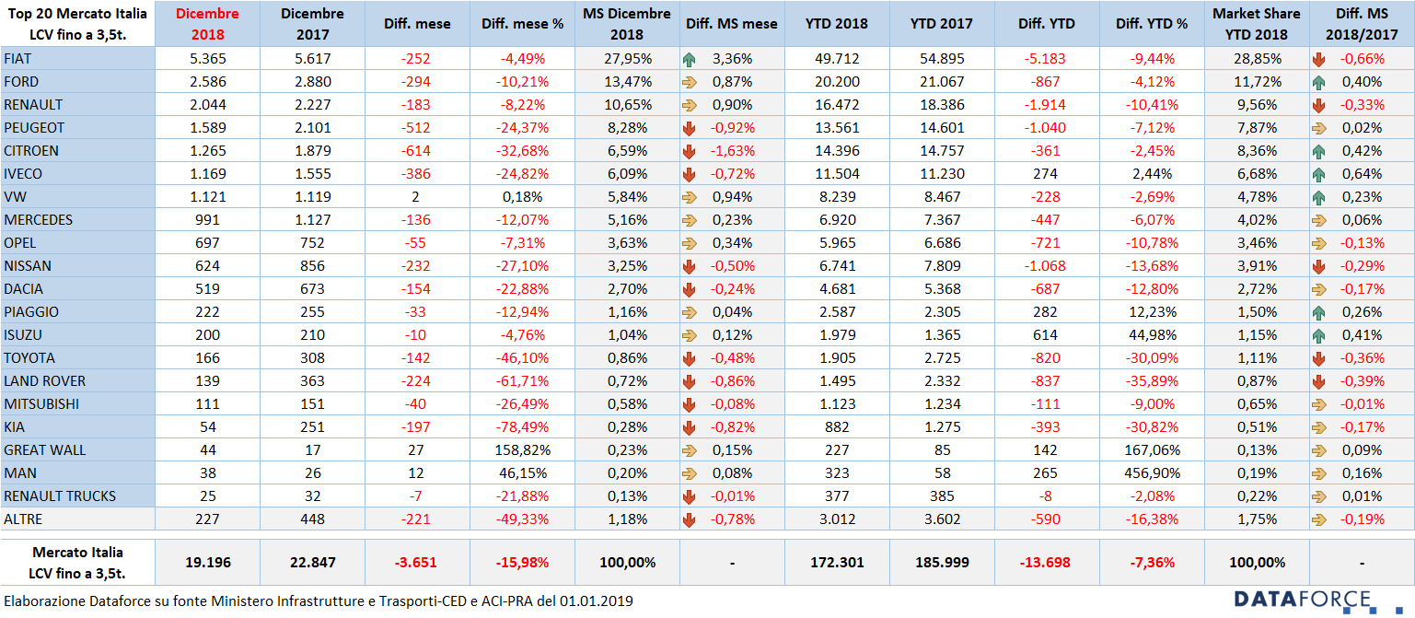Click the red down arrow in RENAULT's Diff. MS 2018/2017 cell

[x=1319, y=105]
